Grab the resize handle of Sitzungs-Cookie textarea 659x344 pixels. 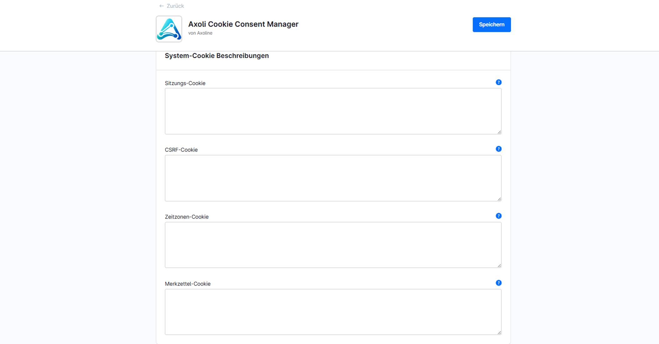tap(499, 132)
